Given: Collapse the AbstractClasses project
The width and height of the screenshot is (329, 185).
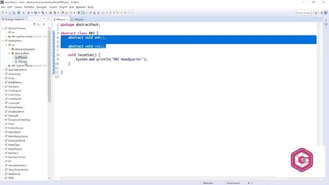Looking at the screenshot, I should coord(3,28).
